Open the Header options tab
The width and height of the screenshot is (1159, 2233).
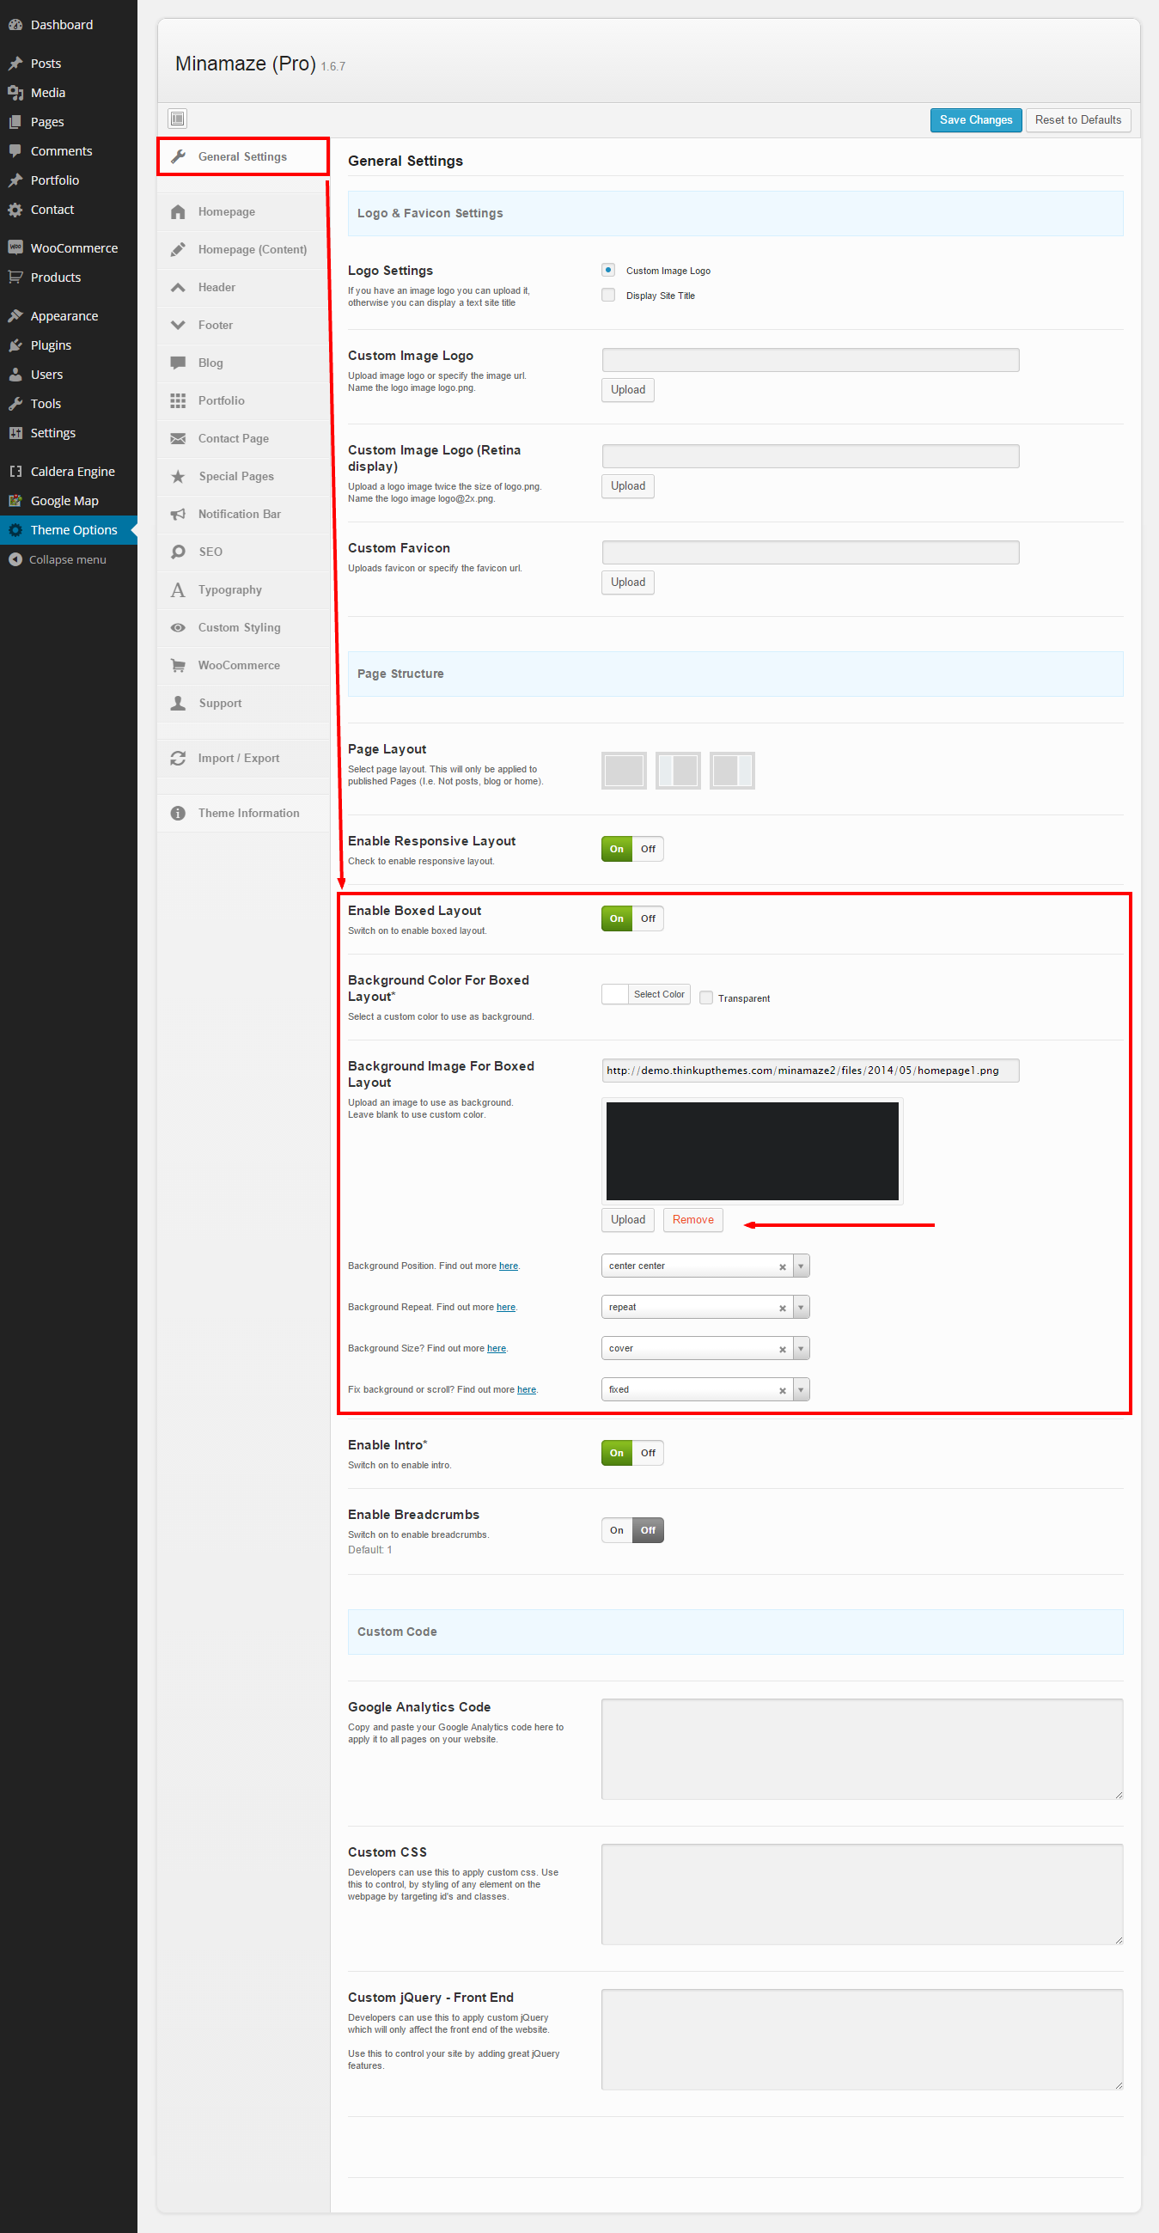[x=243, y=287]
